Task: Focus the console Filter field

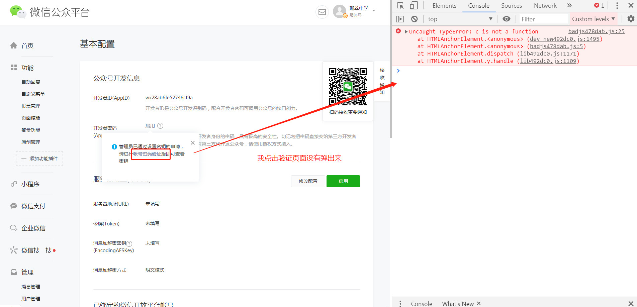Action: click(544, 19)
